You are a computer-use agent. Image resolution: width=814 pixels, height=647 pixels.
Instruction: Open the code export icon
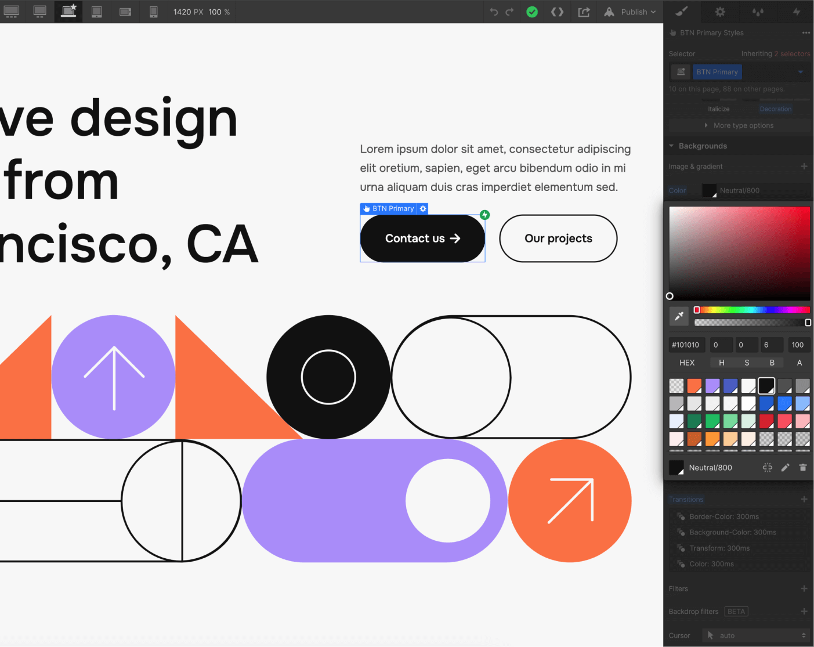point(557,12)
